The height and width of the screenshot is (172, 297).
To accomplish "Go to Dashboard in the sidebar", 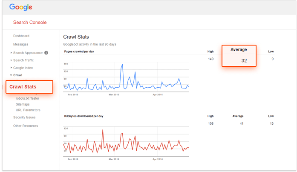I will tap(21, 36).
